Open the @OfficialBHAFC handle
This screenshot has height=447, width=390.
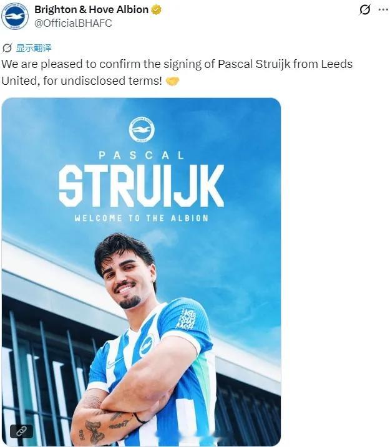tap(73, 23)
